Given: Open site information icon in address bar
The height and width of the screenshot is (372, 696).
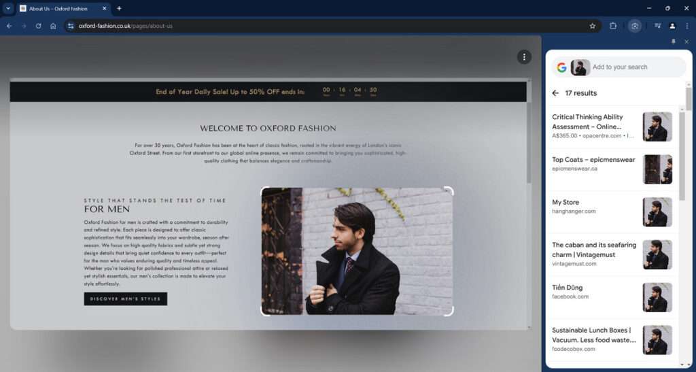Looking at the screenshot, I should [x=71, y=27].
